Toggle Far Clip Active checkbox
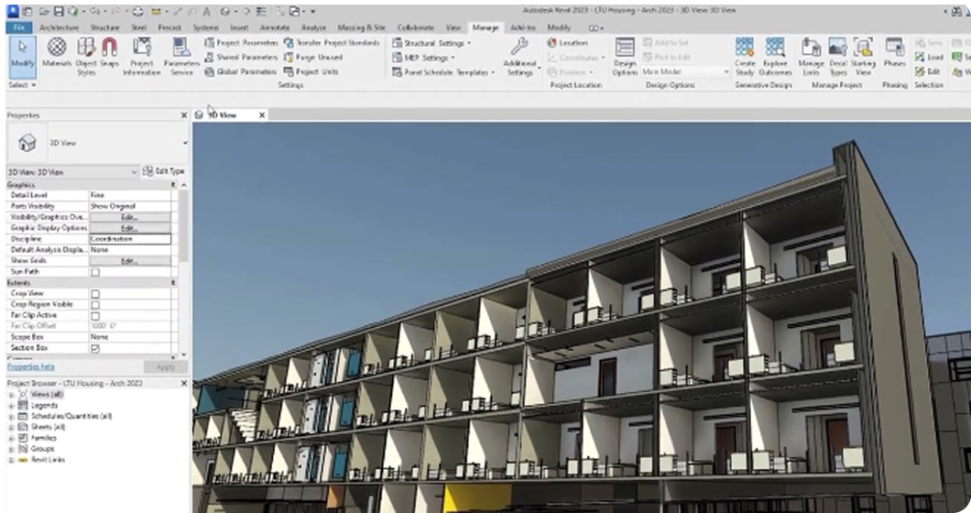 (x=95, y=316)
